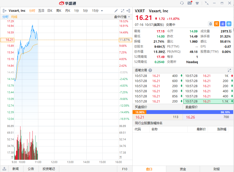The width and height of the screenshot is (234, 172).
Task: Expand the chart to fullscreen
Action: pos(123,11)
